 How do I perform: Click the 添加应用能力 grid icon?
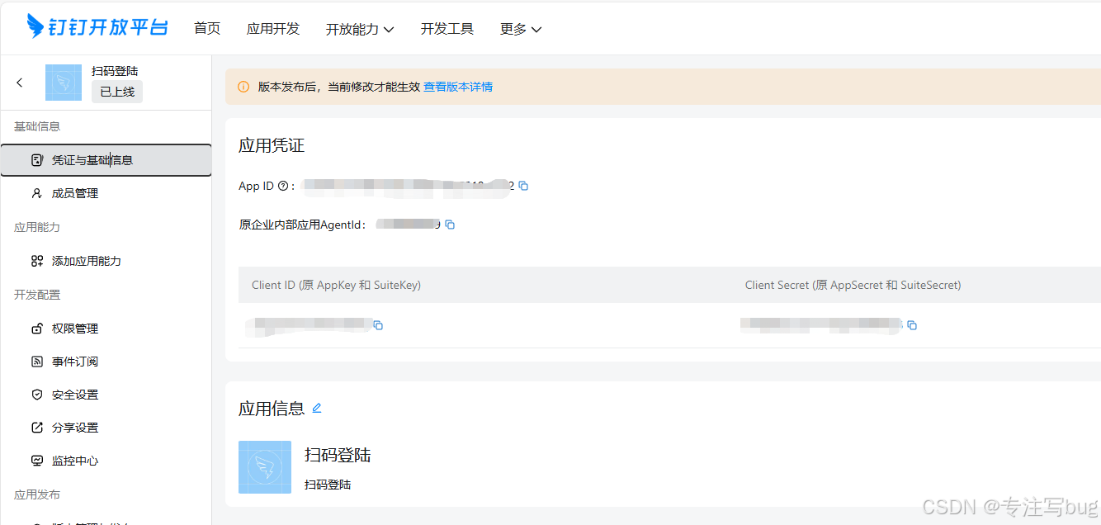pyautogui.click(x=36, y=261)
